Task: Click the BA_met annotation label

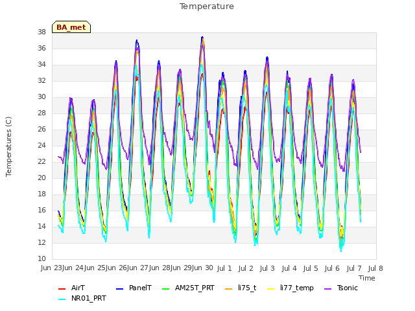Action: pos(71,27)
